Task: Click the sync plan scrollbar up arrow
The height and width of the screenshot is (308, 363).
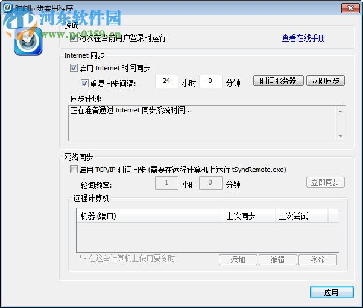Action: (x=341, y=111)
